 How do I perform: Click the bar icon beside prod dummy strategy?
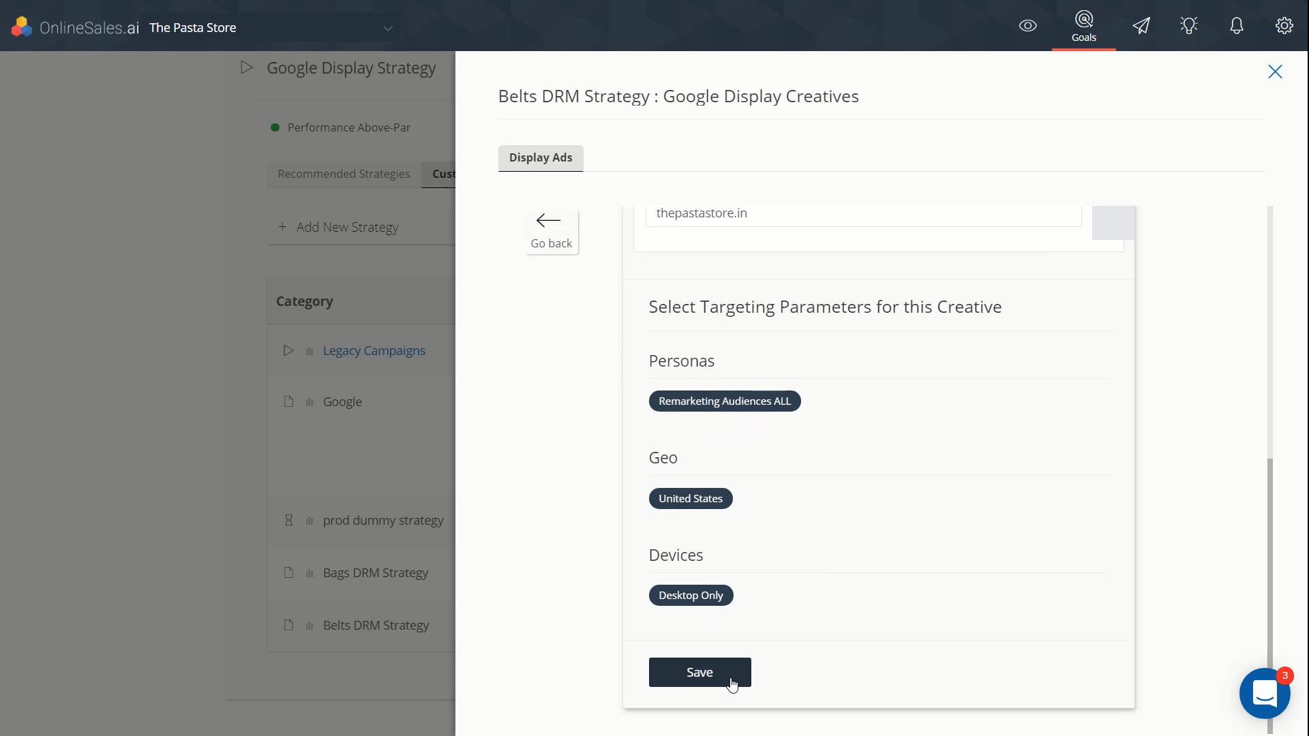tap(310, 521)
